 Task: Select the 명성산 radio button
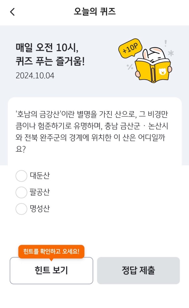[x=21, y=209]
